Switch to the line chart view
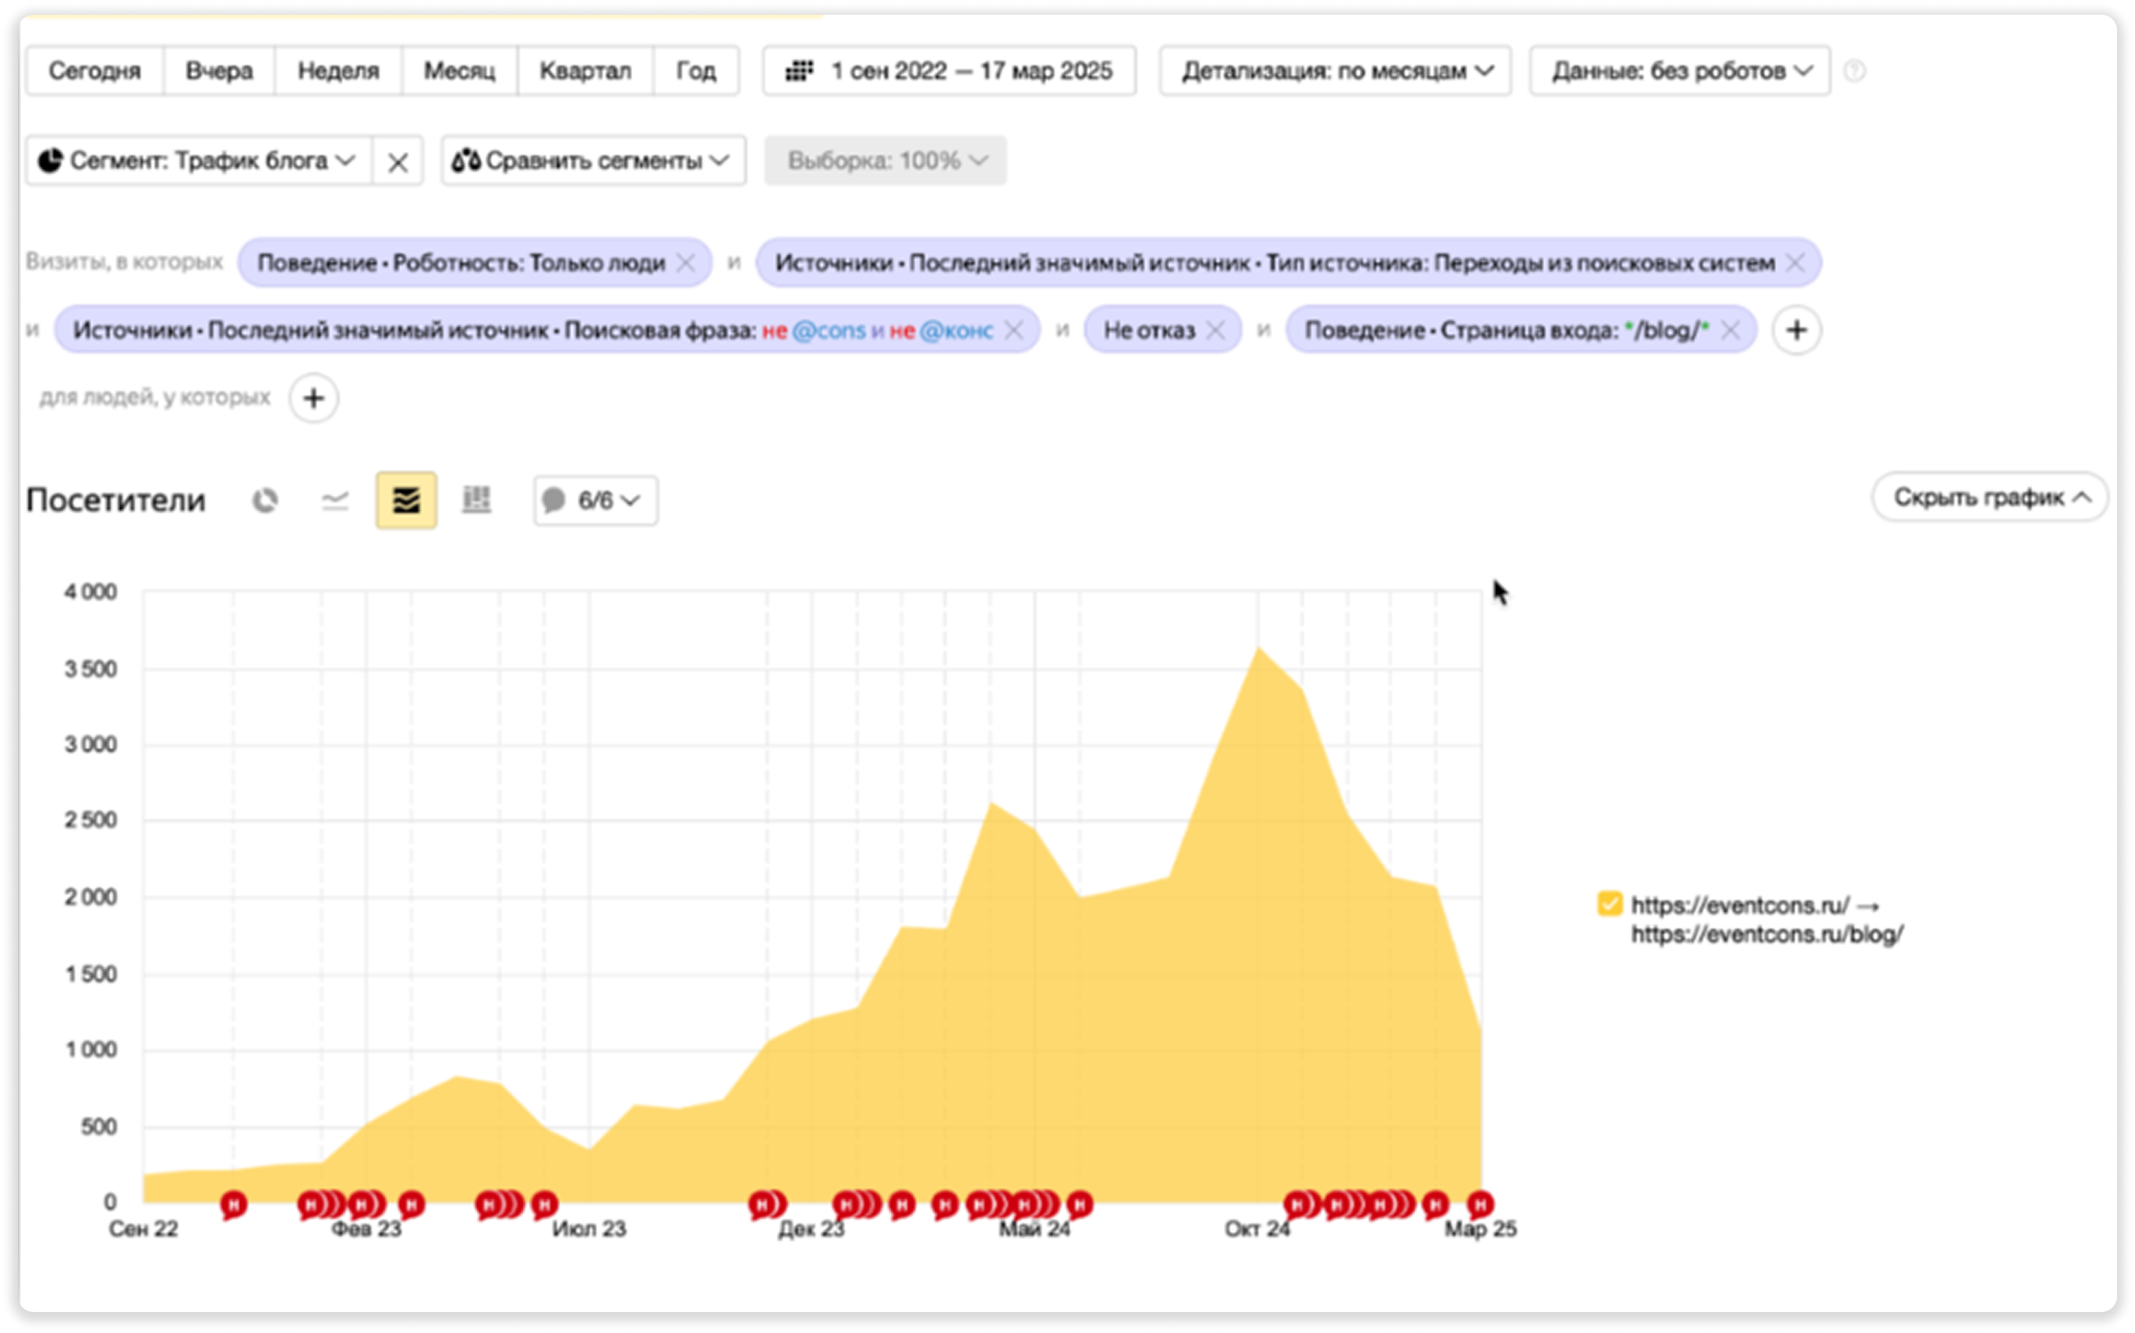Screen dimensions: 2135x1333 [335, 500]
